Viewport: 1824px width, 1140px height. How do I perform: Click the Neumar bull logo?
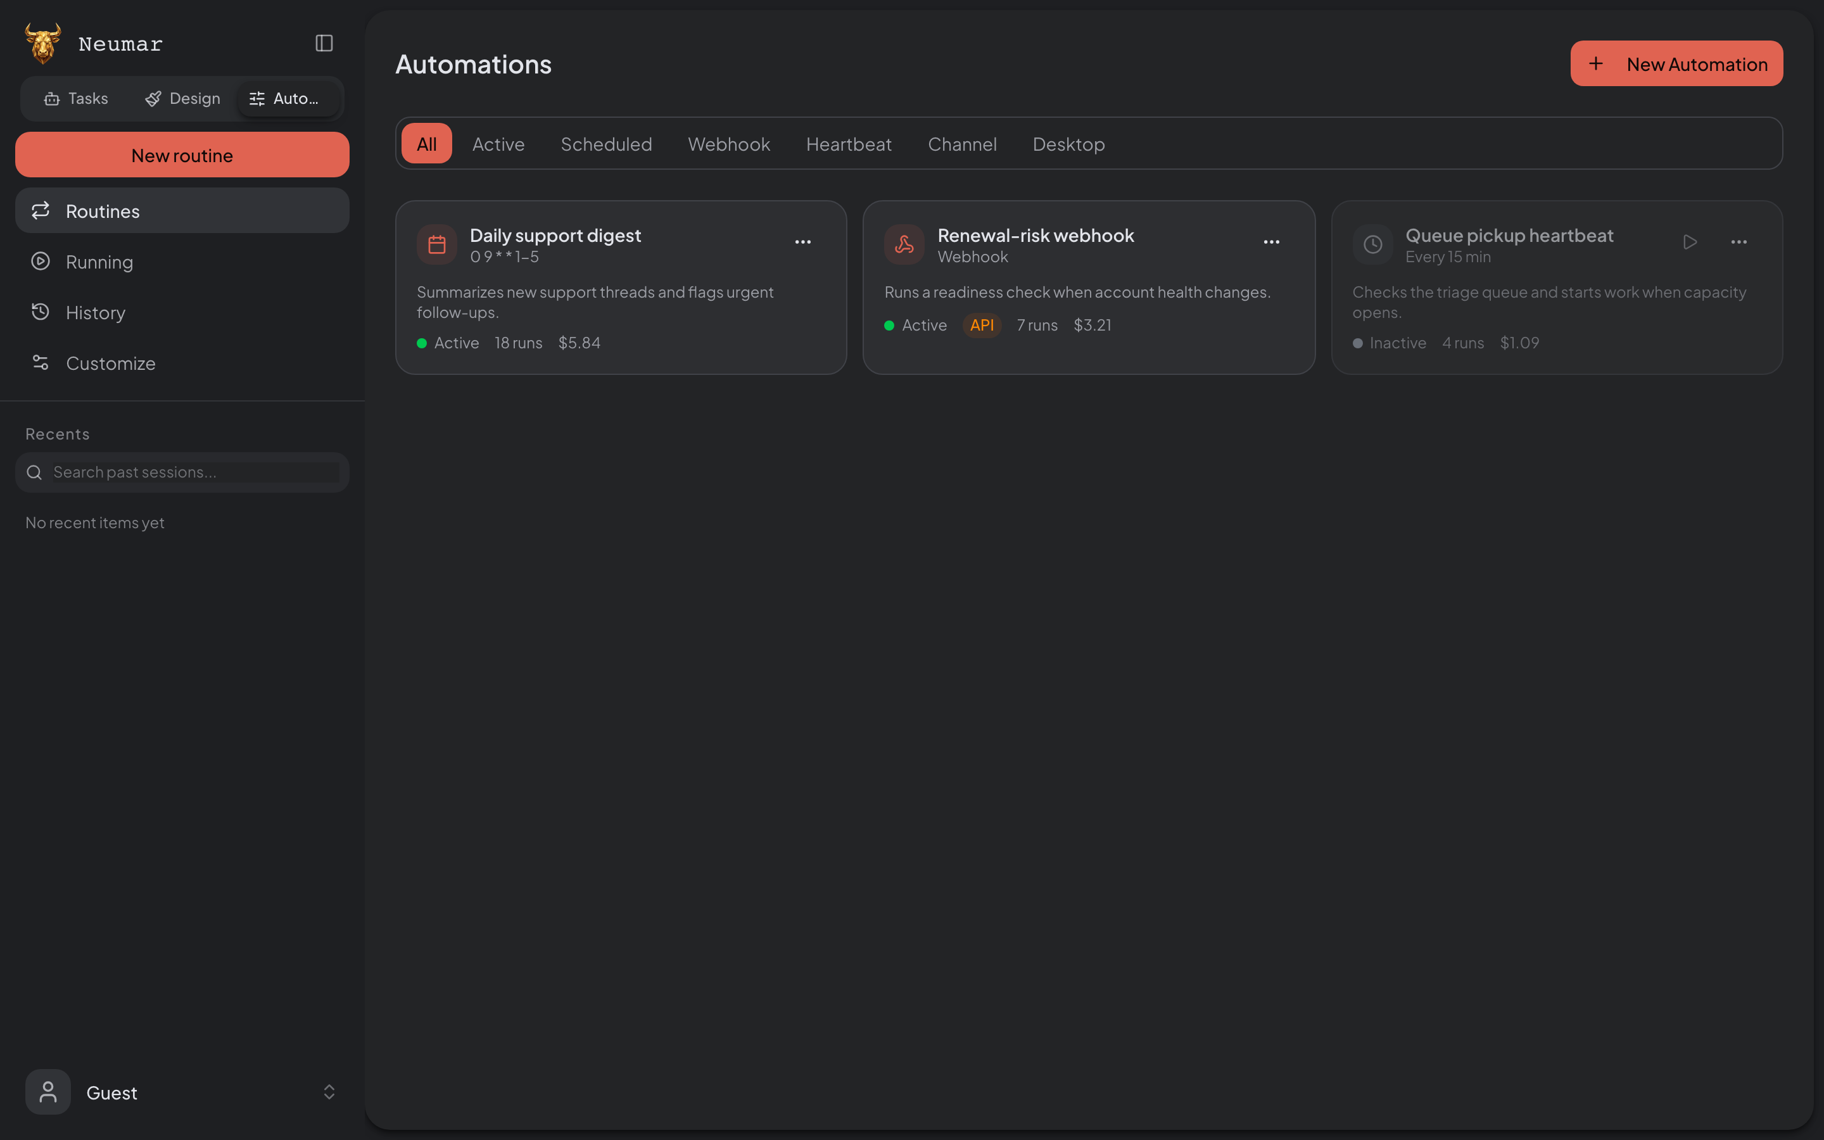click(x=43, y=43)
